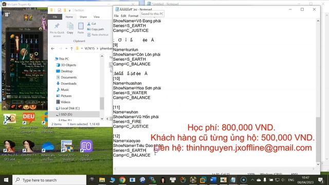Screen dimensions: 329x185
Task: Click VLTK15 in the address breadcrumb
Action: (89, 48)
